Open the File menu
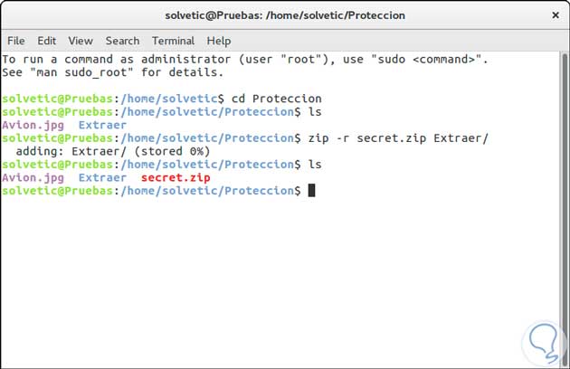The height and width of the screenshot is (369, 570). coord(16,41)
